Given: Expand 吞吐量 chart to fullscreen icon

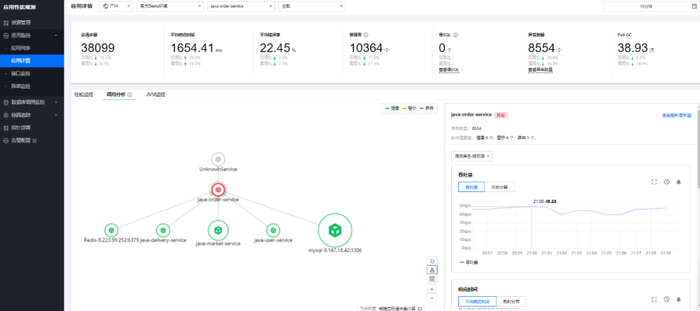Looking at the screenshot, I should pyautogui.click(x=655, y=182).
